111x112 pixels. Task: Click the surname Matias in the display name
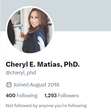tap(50, 65)
